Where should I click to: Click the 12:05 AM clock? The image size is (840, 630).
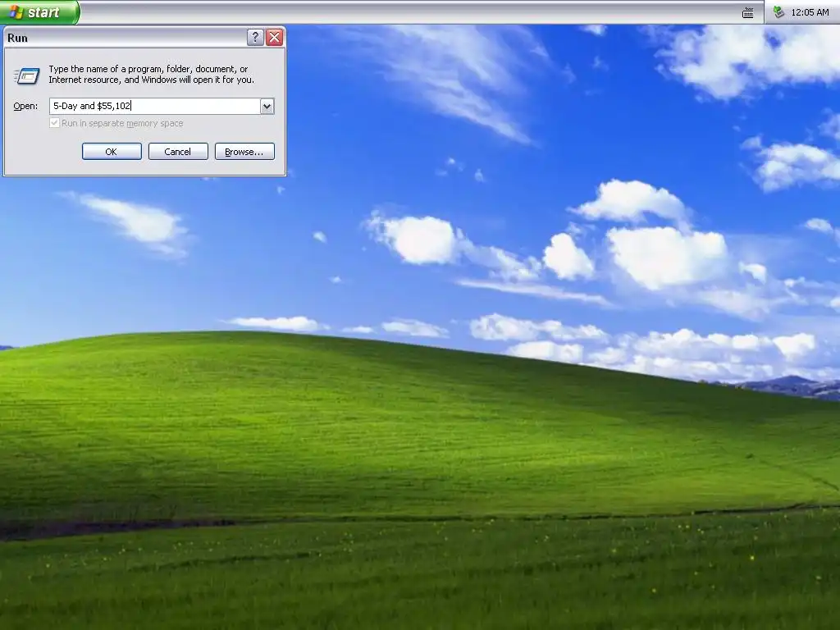pyautogui.click(x=810, y=12)
